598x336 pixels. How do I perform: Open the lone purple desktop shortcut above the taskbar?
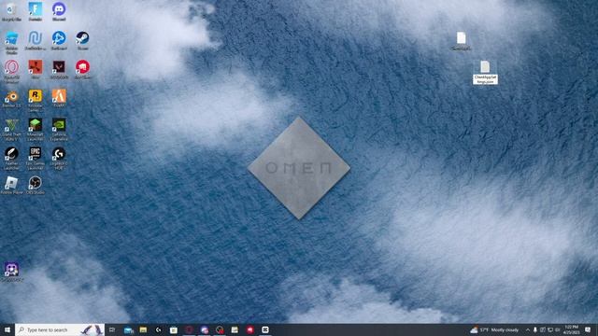tap(11, 272)
